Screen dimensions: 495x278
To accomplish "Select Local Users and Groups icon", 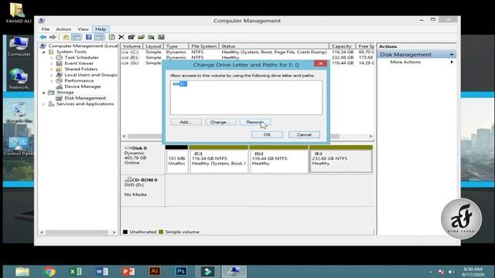I will point(59,75).
